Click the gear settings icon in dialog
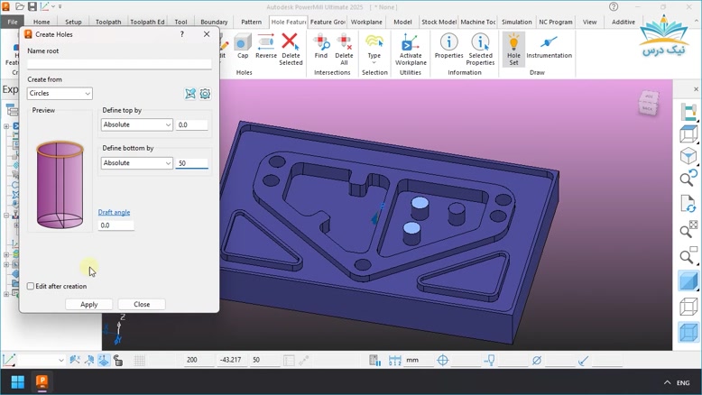Viewport: 702px width, 395px height. 205,94
